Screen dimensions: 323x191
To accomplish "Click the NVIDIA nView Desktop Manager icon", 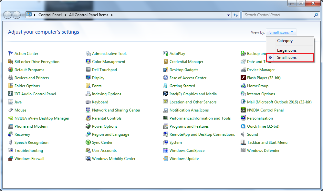I will pos(11,118).
